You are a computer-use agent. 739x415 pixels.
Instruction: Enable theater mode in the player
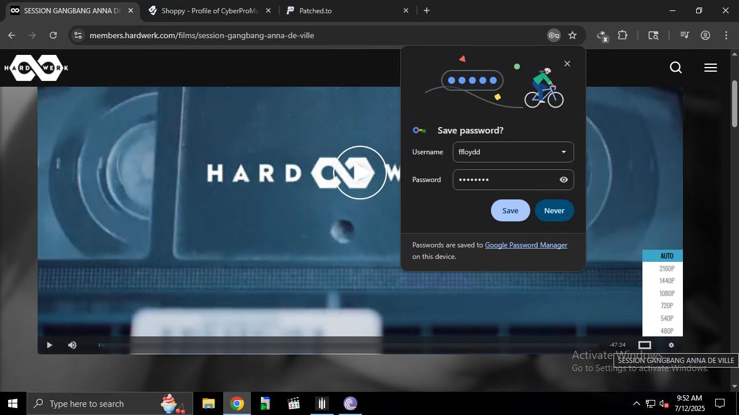coord(644,344)
